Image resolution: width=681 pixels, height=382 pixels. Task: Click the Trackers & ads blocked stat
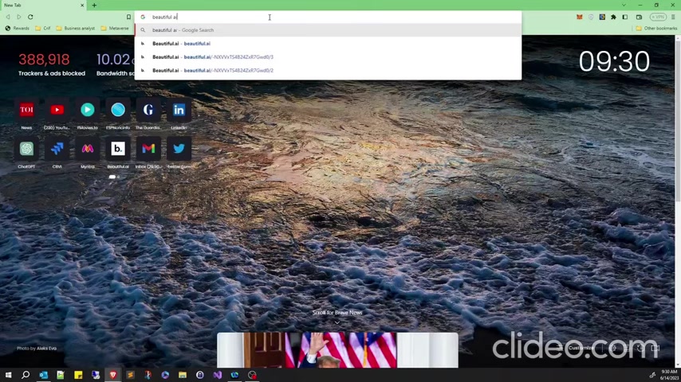coord(52,64)
